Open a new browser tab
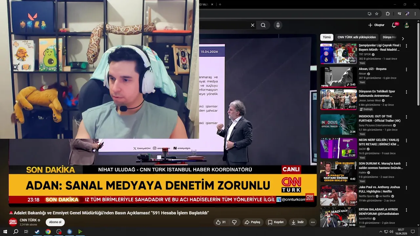 (220, 4)
